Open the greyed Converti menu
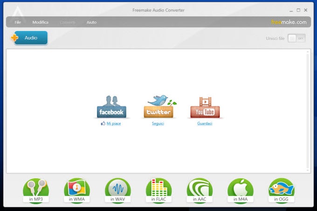Screen dimensions: 317x211 click(x=68, y=22)
